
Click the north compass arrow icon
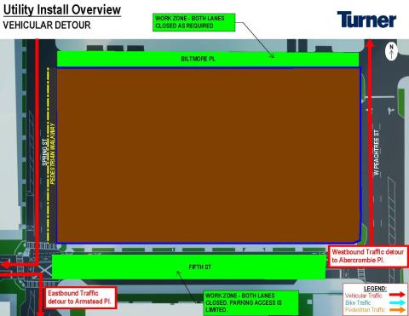pos(391,51)
